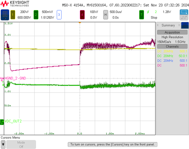
Task: Click channel 4 magenta DC summary row
Action: click(x=172, y=65)
